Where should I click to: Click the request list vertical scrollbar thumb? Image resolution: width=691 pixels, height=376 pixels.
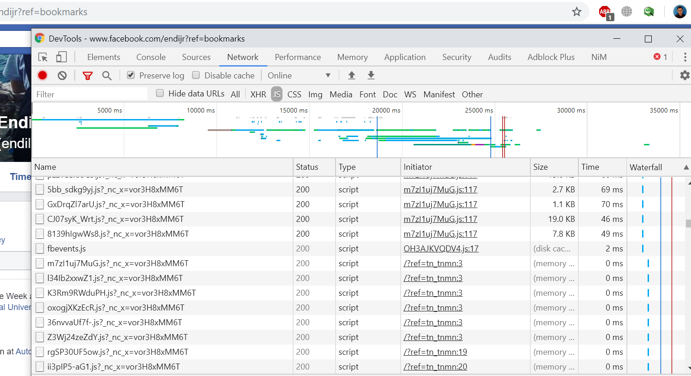[688, 224]
